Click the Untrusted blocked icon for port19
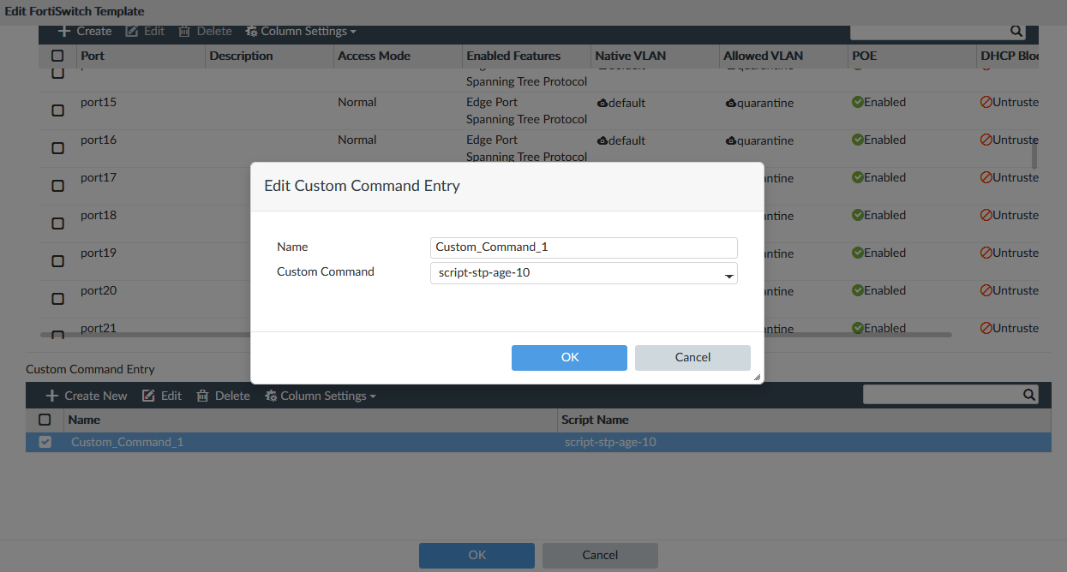The width and height of the screenshot is (1067, 572). tap(986, 253)
